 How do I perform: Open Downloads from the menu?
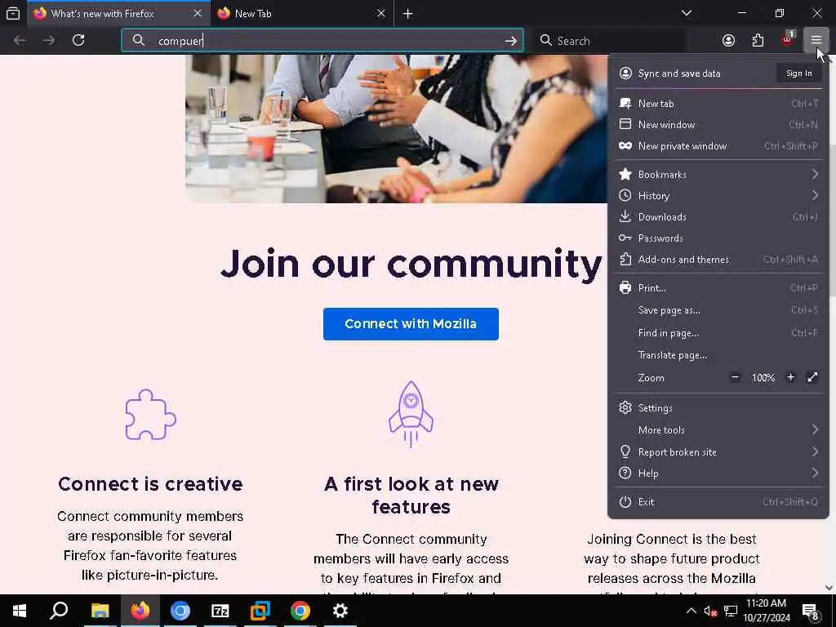coord(718,217)
